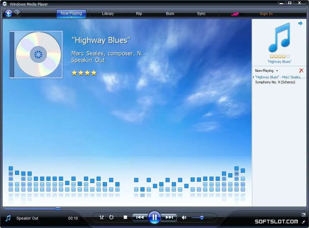Switch to full screen view

pos(304,215)
